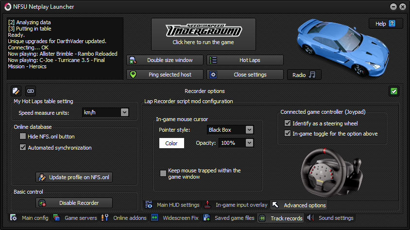Click the green checkmark confirm icon
The image size is (410, 230).
394,91
